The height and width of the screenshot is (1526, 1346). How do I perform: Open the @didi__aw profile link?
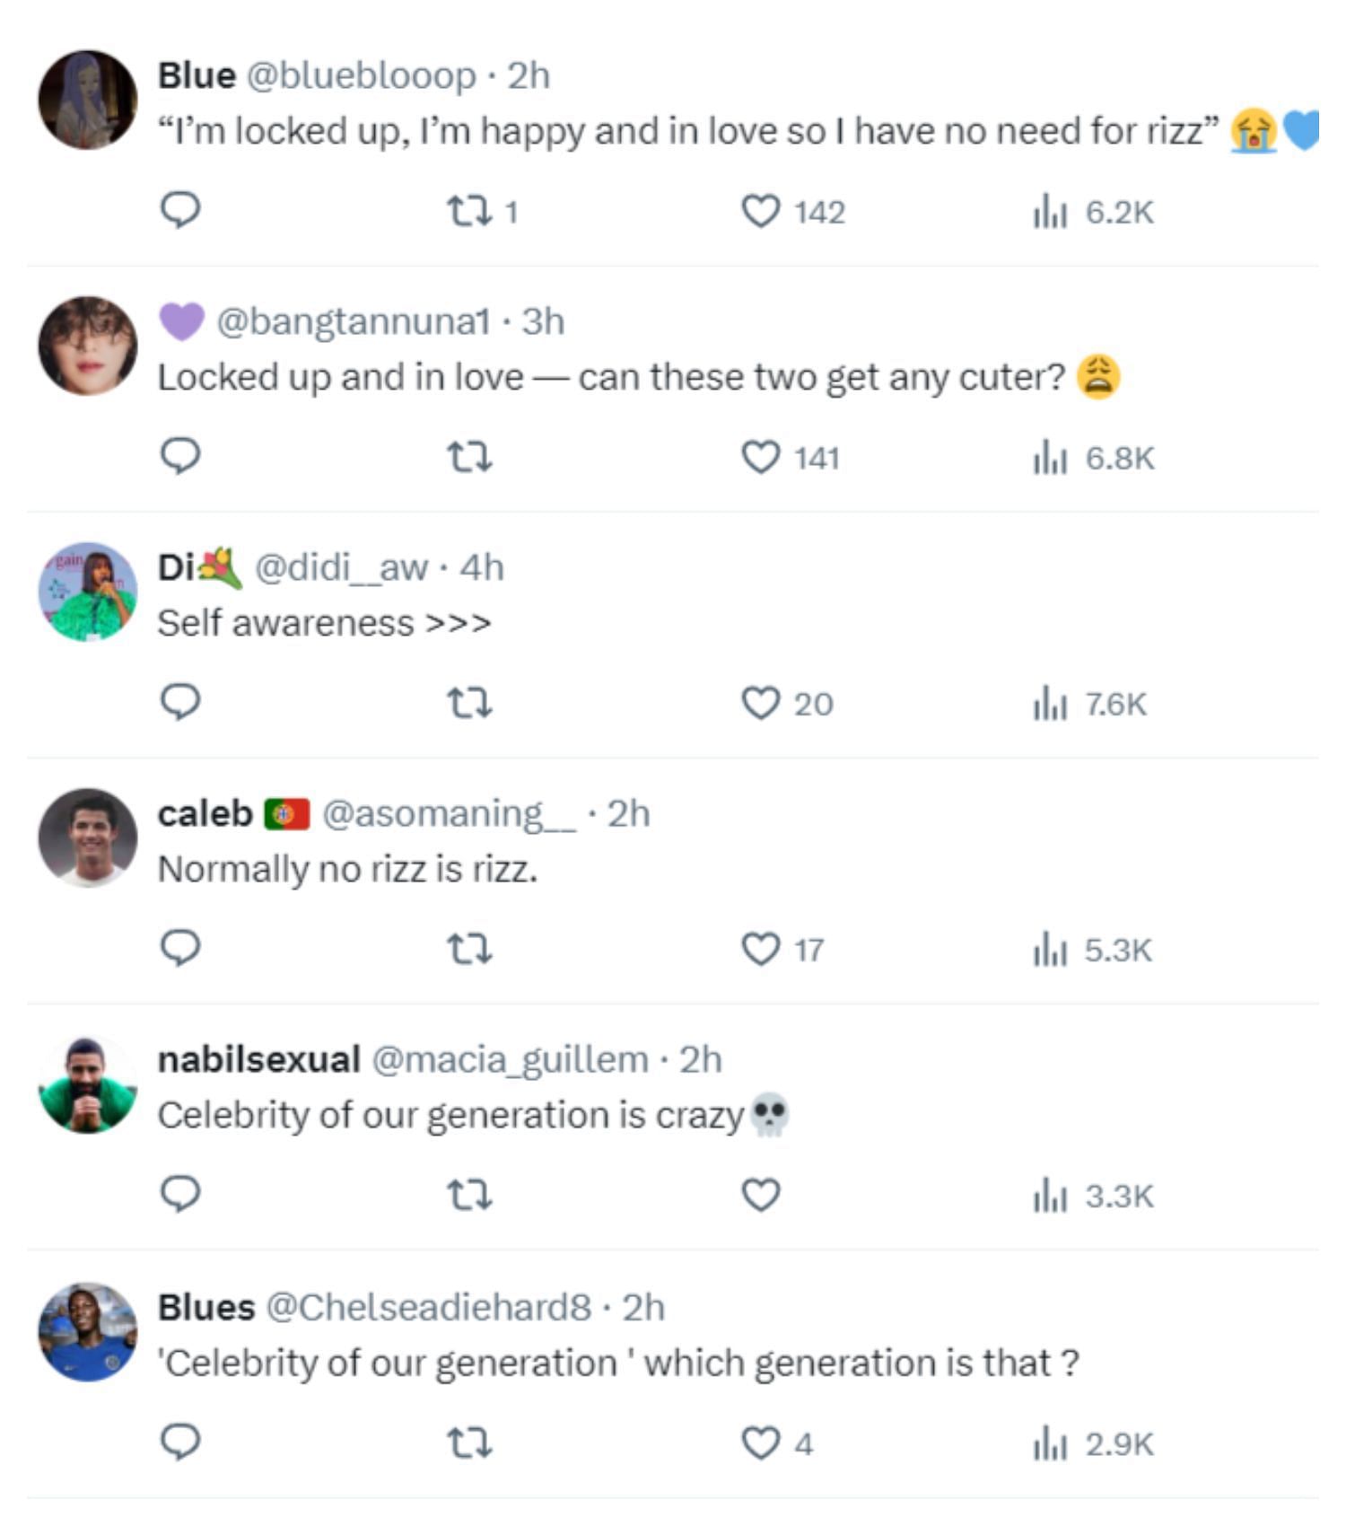(341, 567)
